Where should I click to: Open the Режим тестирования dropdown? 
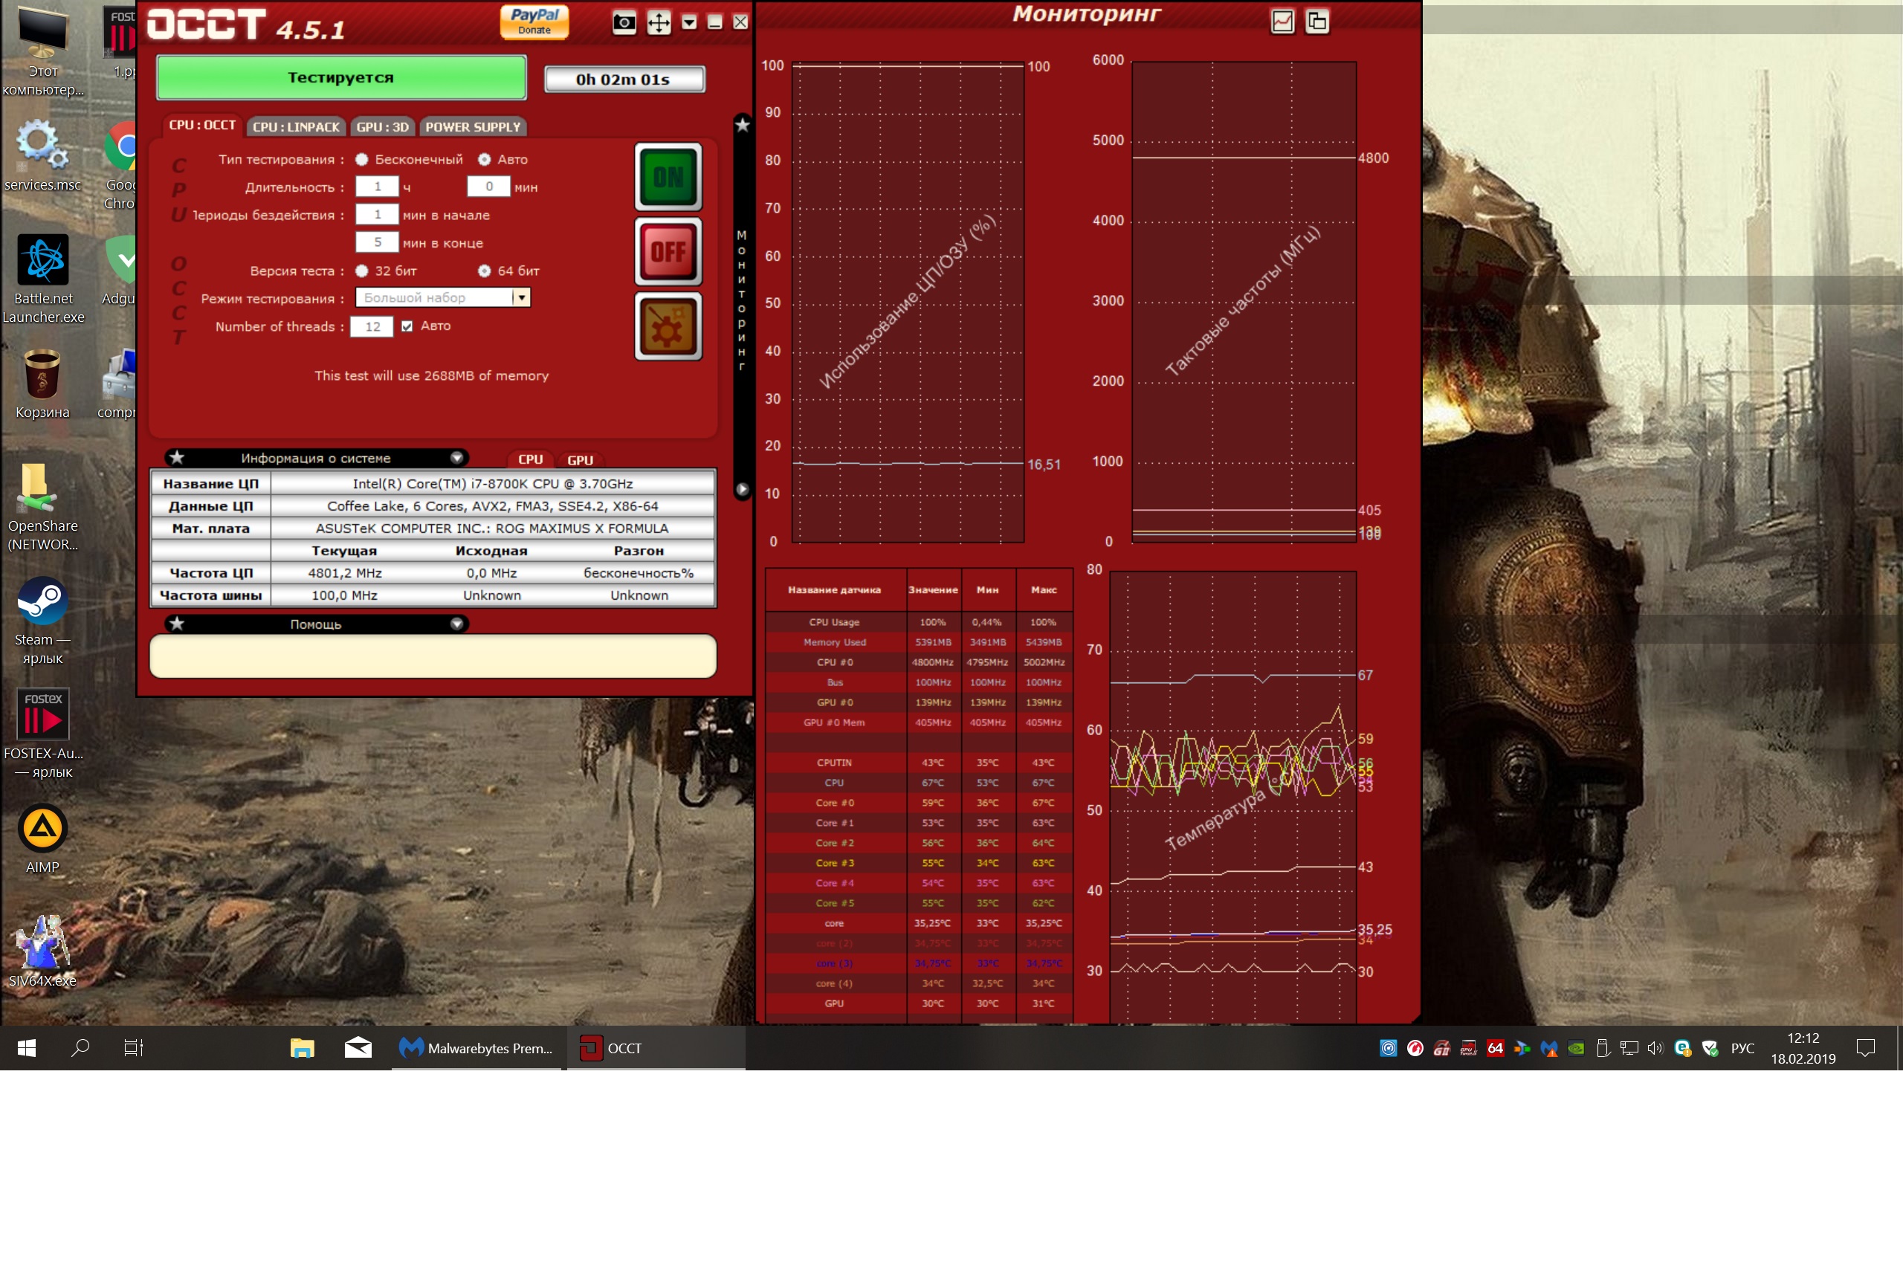pos(522,297)
